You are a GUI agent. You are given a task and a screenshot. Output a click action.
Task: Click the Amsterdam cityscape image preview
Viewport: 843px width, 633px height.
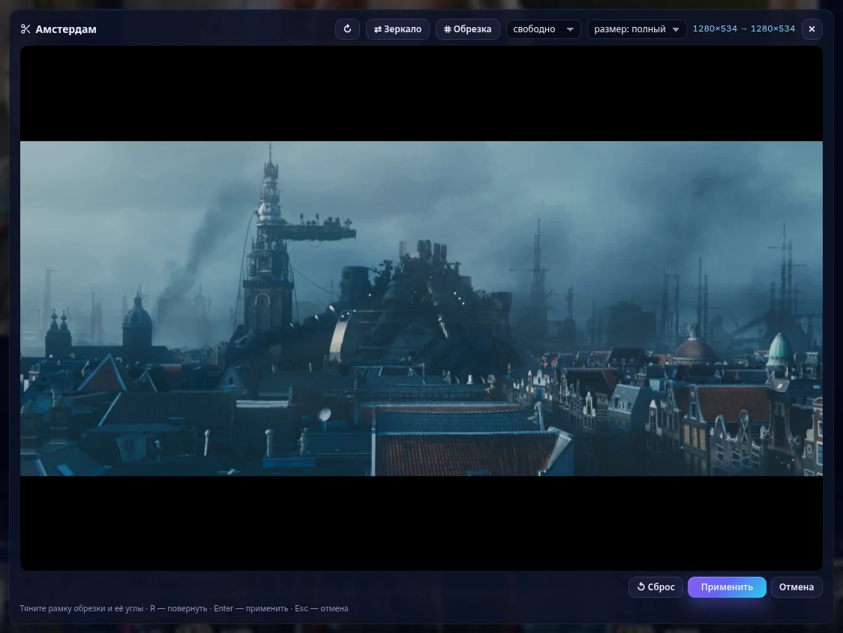[x=421, y=308]
